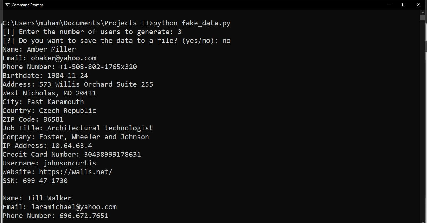
Task: Close the Command Prompt window
Action: click(x=418, y=5)
